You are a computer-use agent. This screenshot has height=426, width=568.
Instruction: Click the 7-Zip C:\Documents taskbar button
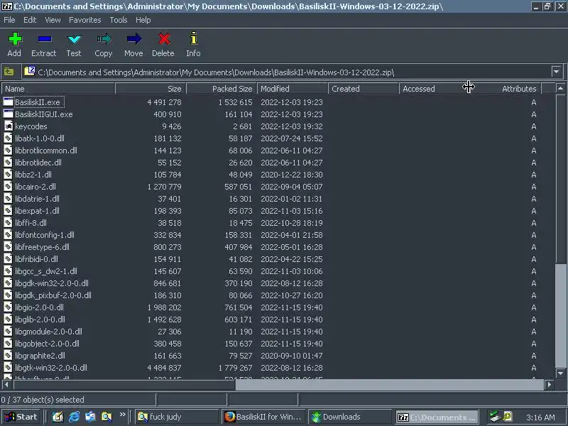click(x=437, y=417)
